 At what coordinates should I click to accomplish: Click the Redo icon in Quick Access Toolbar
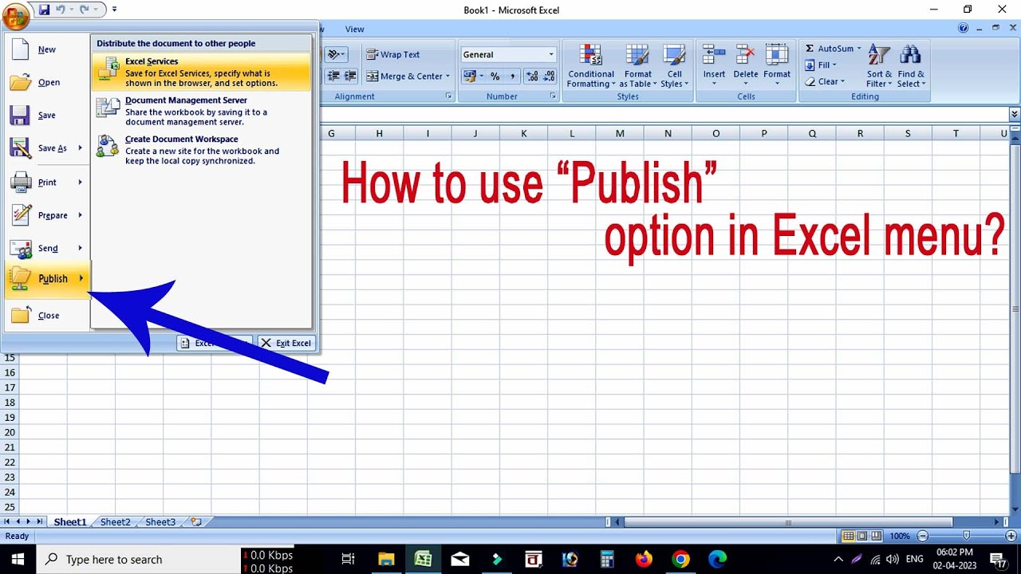pos(85,10)
